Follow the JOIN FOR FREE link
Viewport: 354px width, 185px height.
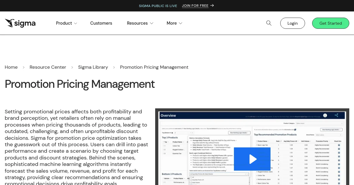tap(195, 6)
